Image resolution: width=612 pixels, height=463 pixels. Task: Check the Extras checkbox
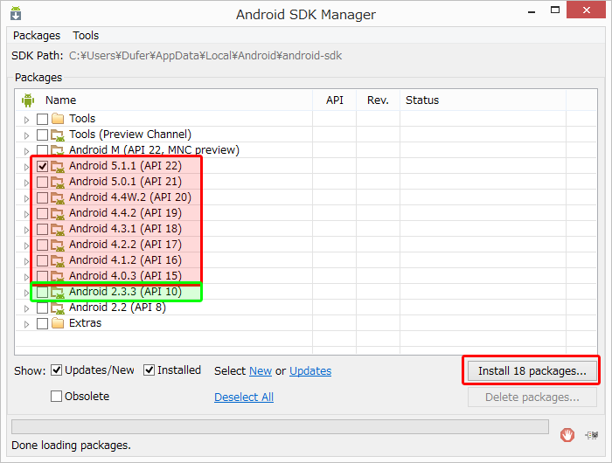click(x=42, y=324)
